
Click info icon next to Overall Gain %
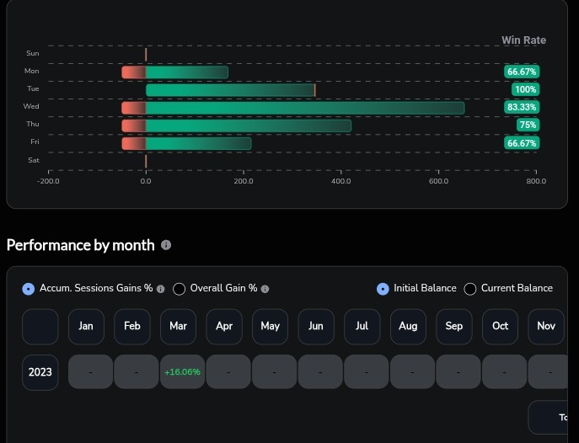click(x=265, y=289)
